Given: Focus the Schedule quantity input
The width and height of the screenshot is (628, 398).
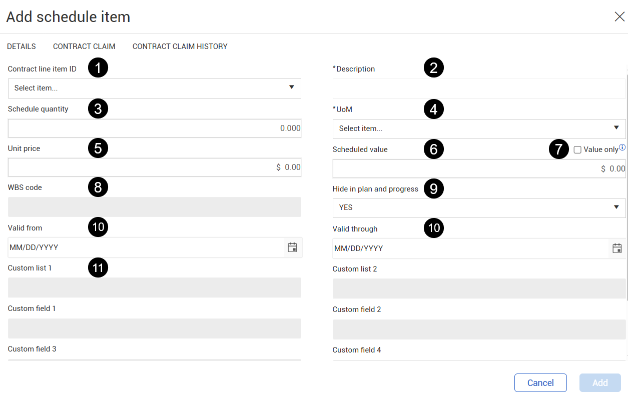Looking at the screenshot, I should coord(154,128).
